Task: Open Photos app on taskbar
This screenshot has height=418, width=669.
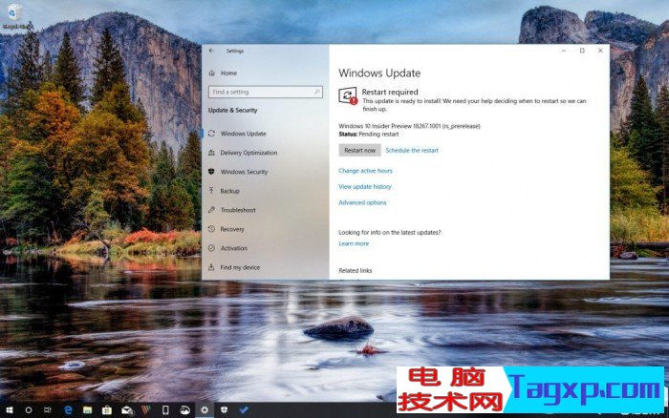Action: click(x=185, y=410)
